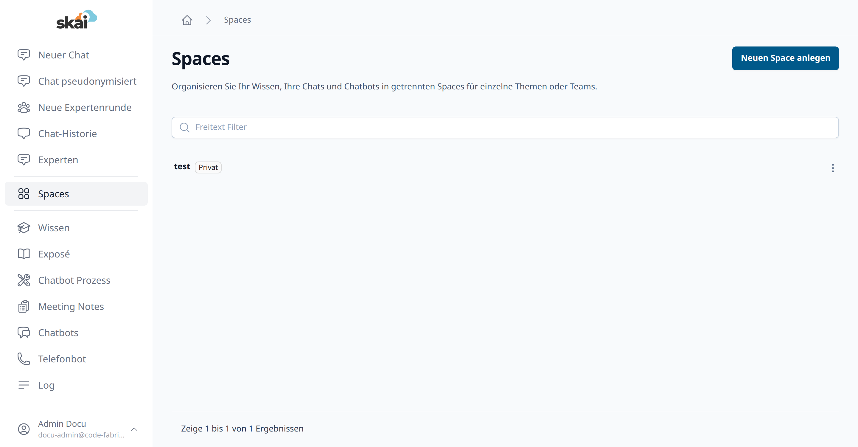Select Spaces in the sidebar
858x447 pixels.
76,194
